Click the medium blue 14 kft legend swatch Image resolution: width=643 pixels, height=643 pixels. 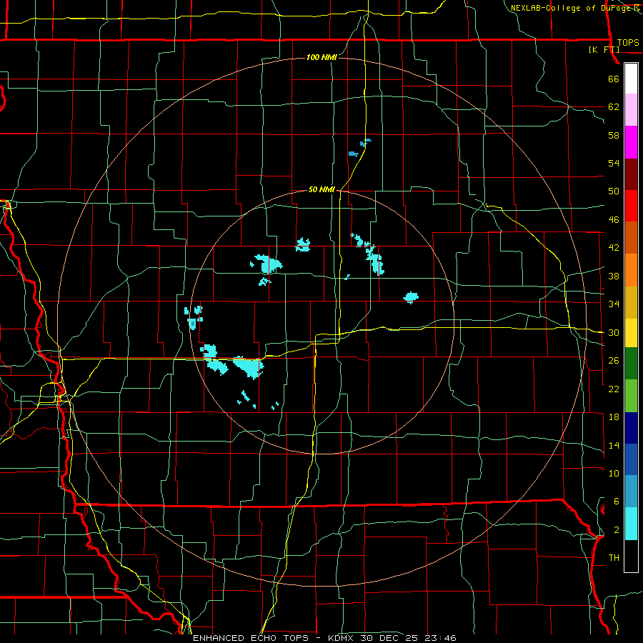pos(631,459)
